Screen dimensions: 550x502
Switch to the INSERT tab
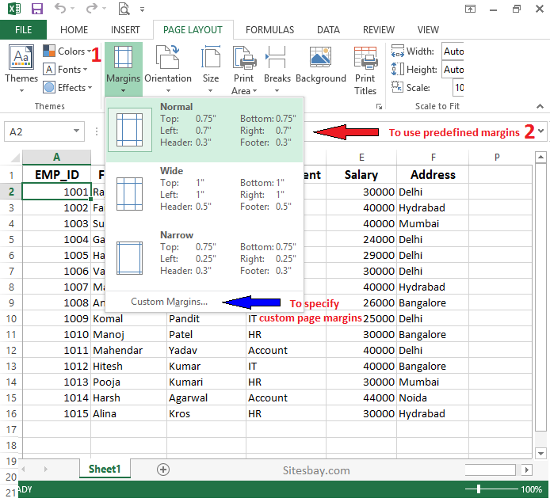point(125,30)
